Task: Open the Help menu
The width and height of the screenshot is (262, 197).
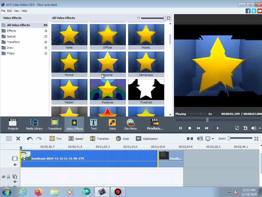Action: point(24,11)
